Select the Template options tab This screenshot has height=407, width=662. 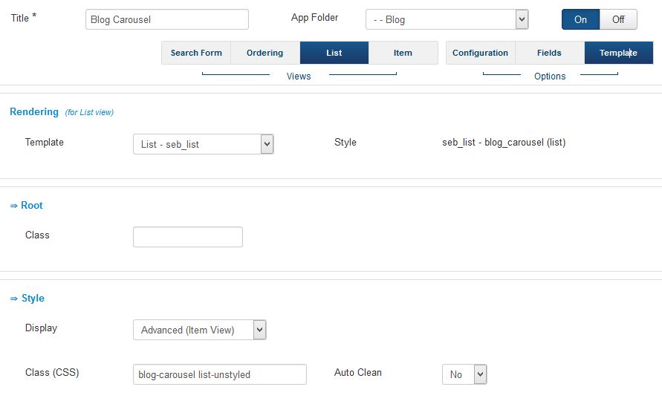pos(618,53)
